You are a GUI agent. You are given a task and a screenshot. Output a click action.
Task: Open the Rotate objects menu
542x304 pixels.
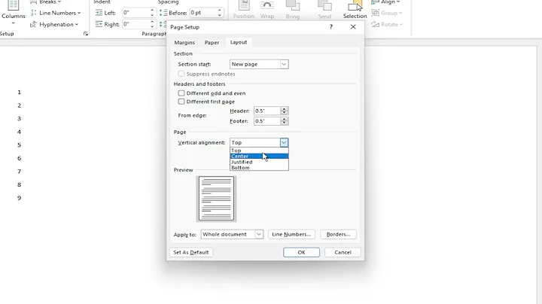pyautogui.click(x=387, y=25)
